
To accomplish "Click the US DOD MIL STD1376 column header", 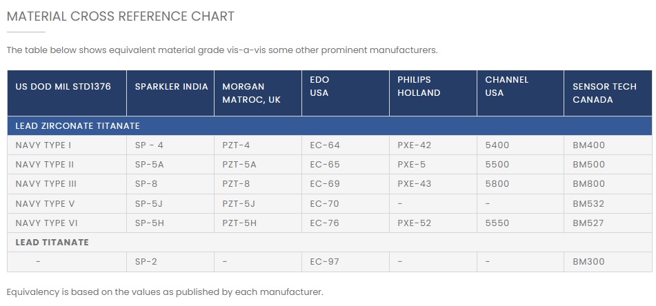I will (63, 87).
